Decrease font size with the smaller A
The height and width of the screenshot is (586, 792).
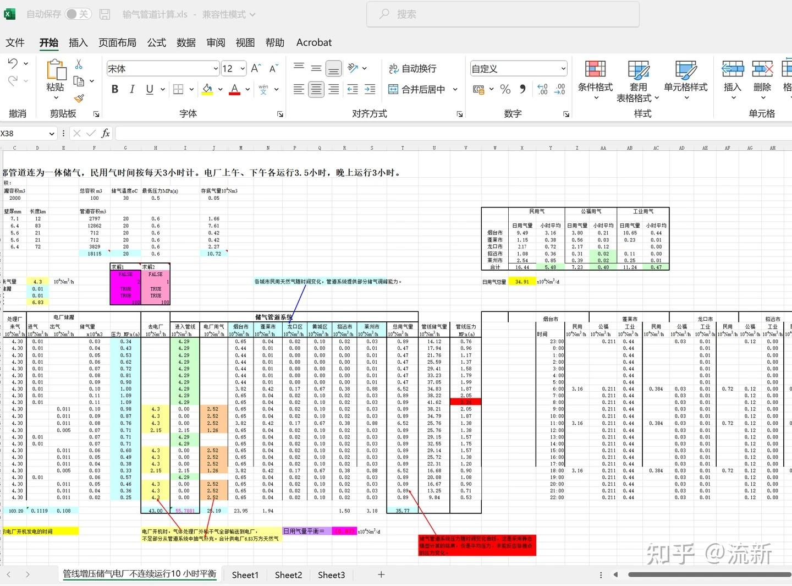click(x=273, y=68)
